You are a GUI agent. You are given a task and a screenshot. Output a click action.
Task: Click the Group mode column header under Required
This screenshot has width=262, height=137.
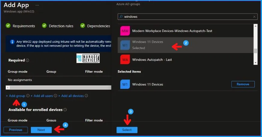pos(17,72)
